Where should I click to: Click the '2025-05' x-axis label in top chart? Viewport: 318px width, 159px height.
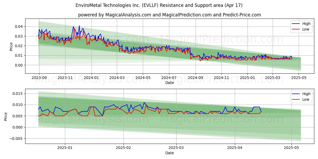pos(298,78)
